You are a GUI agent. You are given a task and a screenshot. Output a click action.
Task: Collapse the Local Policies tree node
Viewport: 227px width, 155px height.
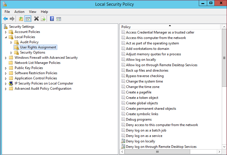(x=6, y=37)
